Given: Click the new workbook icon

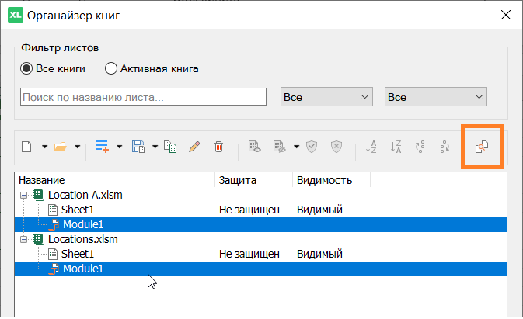Looking at the screenshot, I should [x=26, y=147].
